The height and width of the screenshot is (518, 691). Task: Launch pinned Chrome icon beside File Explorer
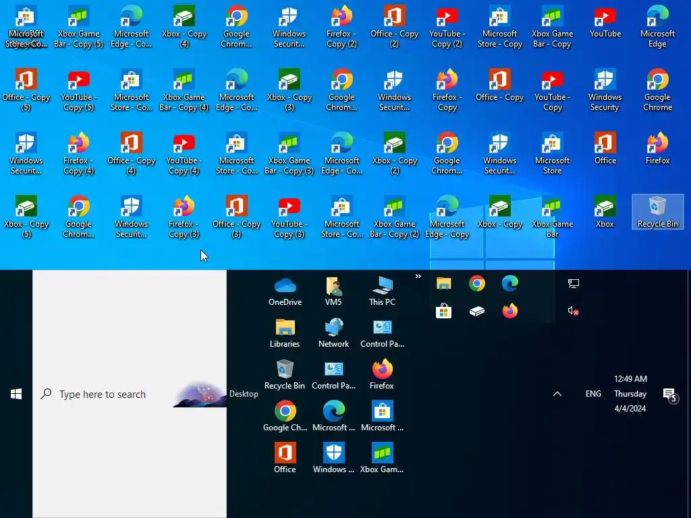point(477,283)
